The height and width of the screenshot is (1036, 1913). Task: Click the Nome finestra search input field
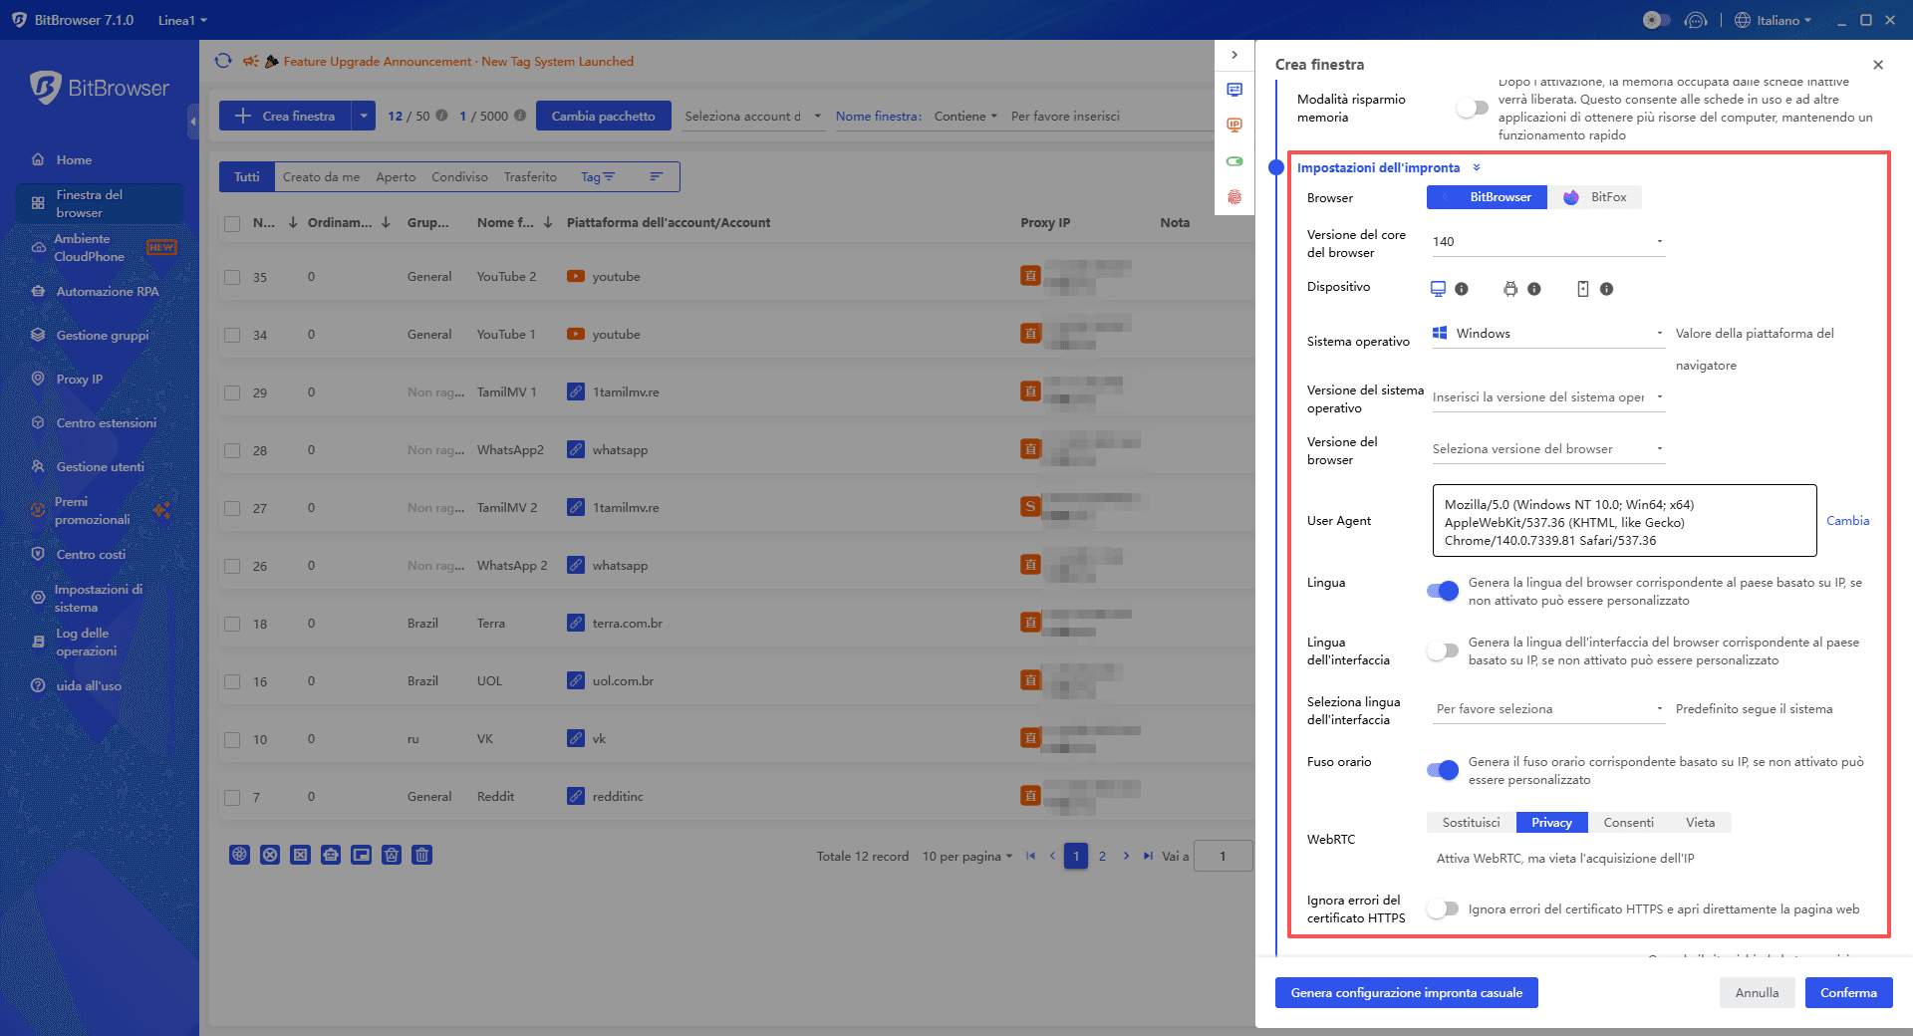pos(1106,117)
